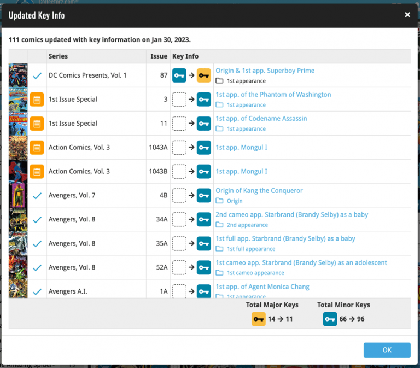Click the Total Minor Keys blue key icon
Image resolution: width=420 pixels, height=368 pixels.
coord(330,319)
